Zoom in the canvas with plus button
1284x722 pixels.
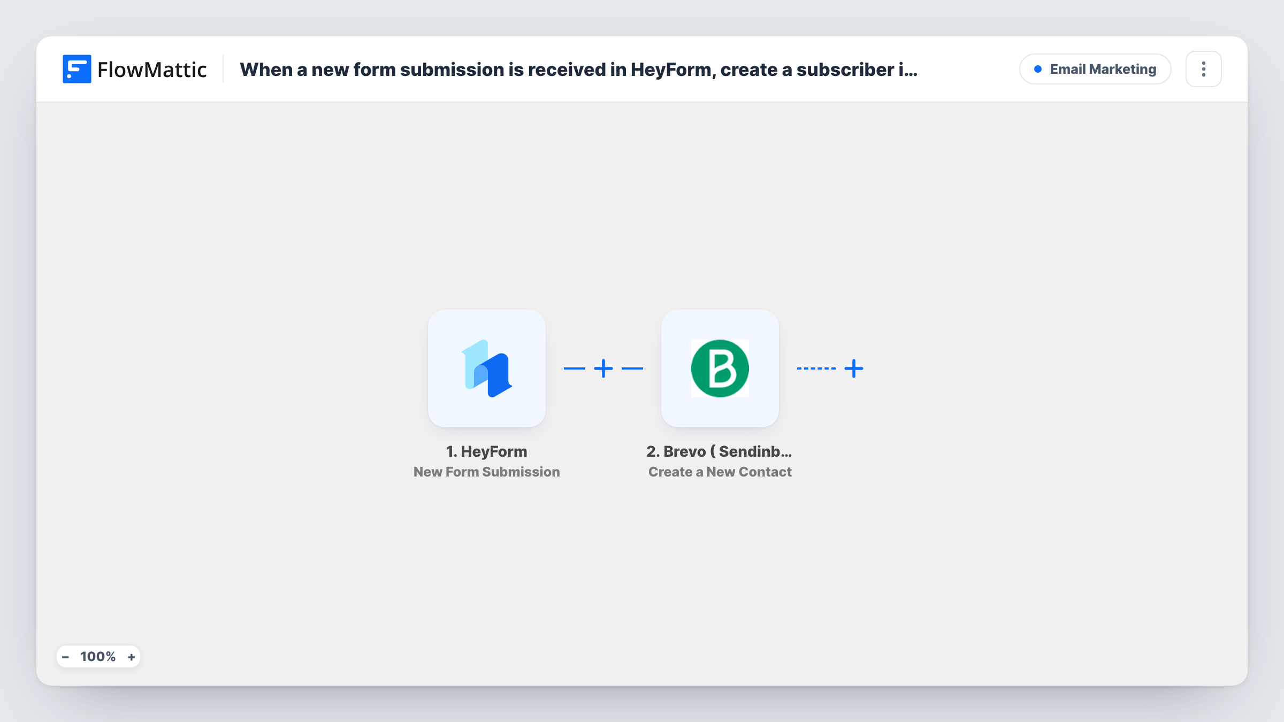[131, 657]
